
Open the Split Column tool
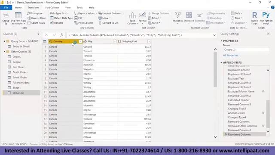coord(132,18)
